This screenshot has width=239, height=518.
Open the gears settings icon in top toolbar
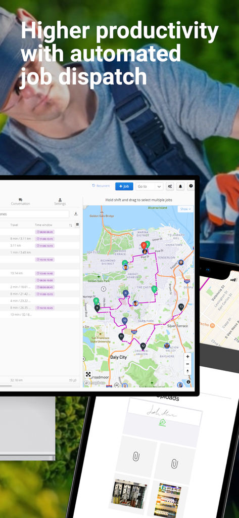point(170,186)
